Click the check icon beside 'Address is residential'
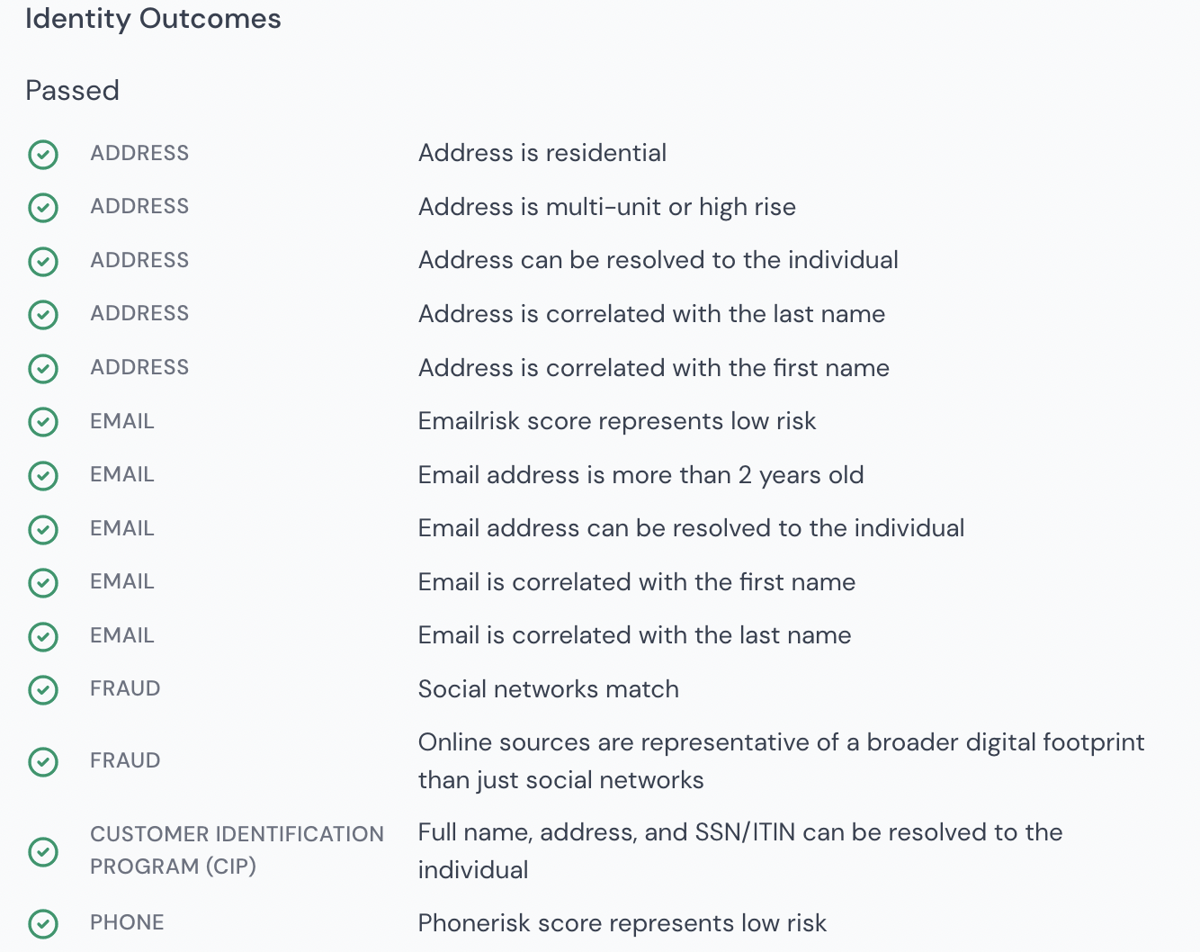The width and height of the screenshot is (1200, 952). point(43,155)
